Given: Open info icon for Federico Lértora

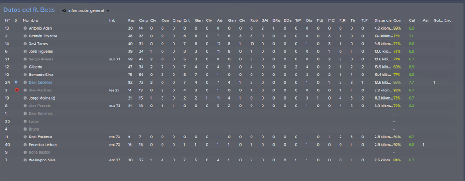Looking at the screenshot, I should (25, 145).
